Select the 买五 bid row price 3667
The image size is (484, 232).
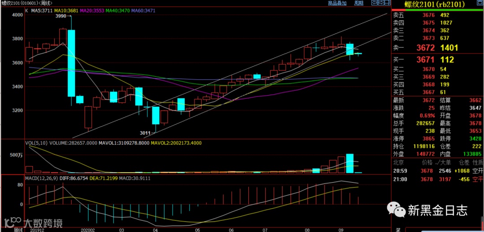429,92
